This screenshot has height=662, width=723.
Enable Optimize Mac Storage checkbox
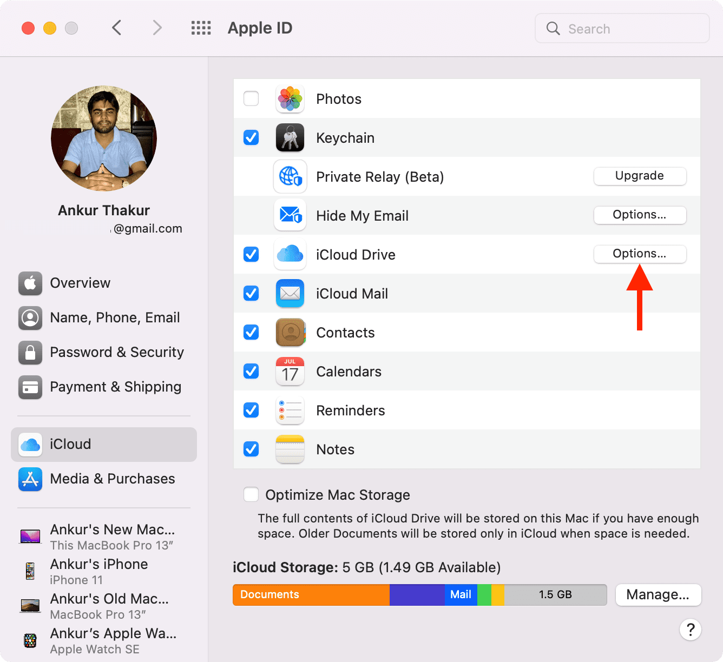[251, 494]
